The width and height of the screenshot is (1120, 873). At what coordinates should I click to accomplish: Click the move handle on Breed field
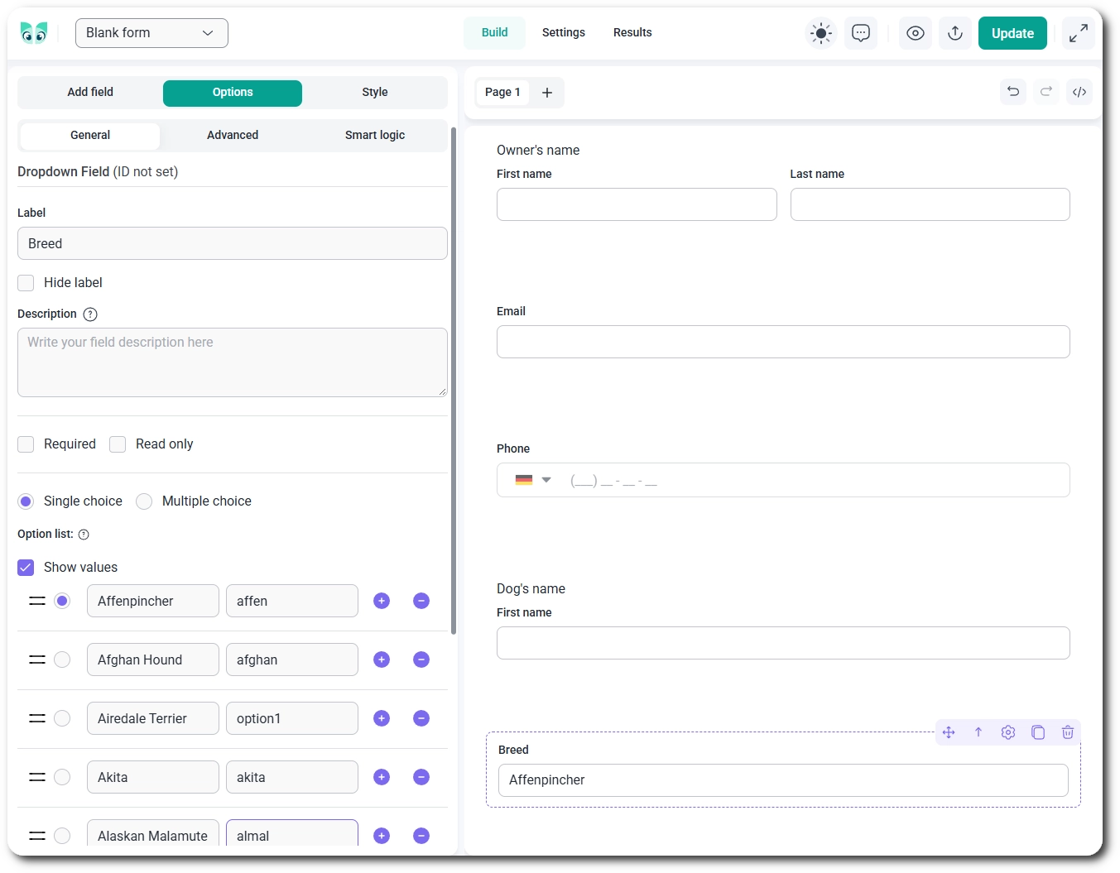click(x=949, y=732)
